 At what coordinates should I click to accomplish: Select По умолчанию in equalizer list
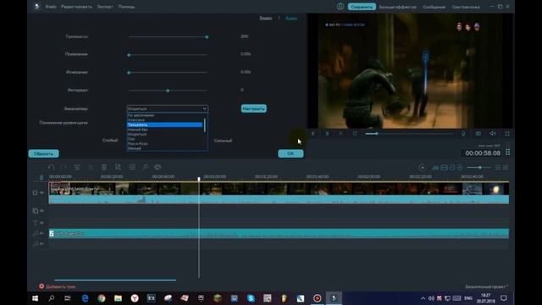pos(141,115)
